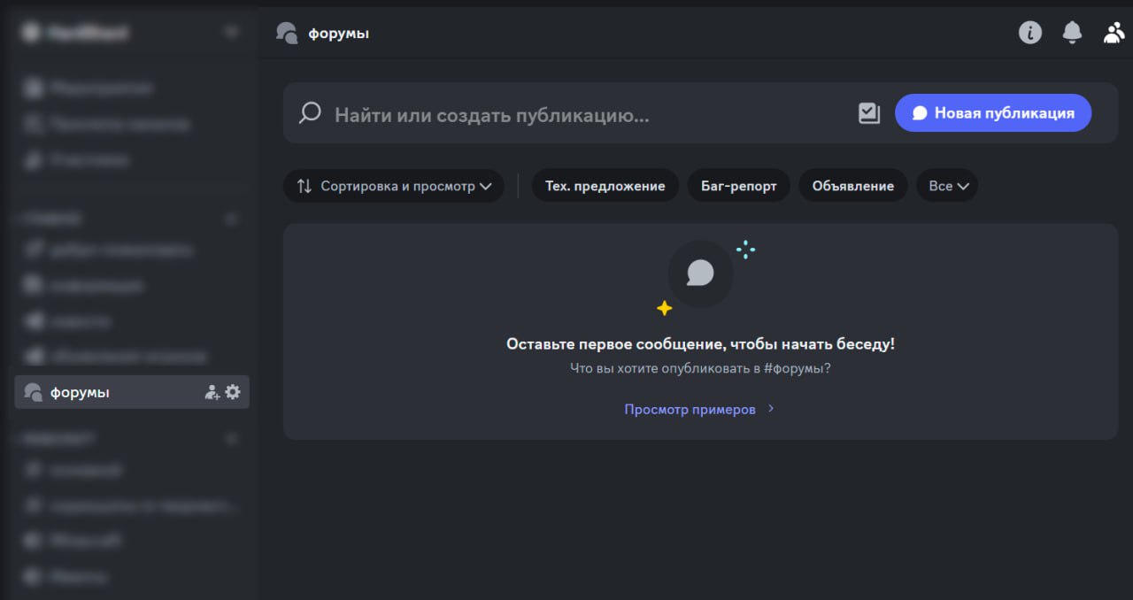Click the Новая публикация button
This screenshot has width=1133, height=600.
(x=992, y=112)
